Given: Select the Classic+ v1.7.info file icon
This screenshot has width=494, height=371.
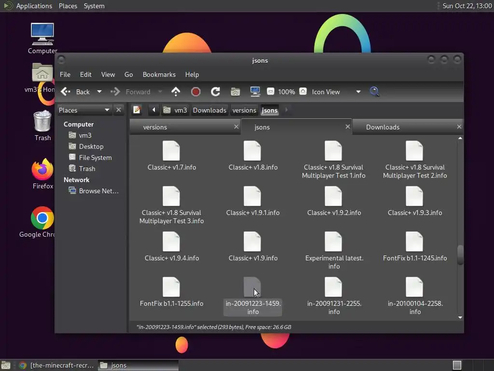Looking at the screenshot, I should [171, 151].
